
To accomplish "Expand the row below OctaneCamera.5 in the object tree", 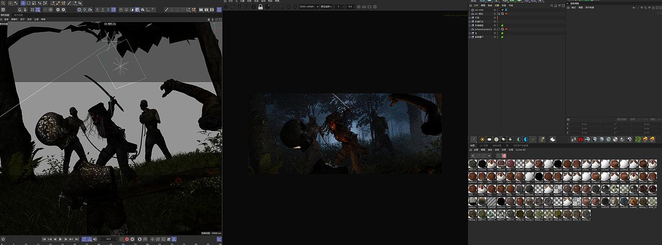I will 470,33.
